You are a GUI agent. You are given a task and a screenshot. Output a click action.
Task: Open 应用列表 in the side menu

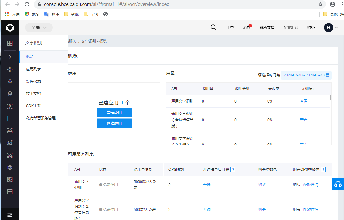(33, 69)
